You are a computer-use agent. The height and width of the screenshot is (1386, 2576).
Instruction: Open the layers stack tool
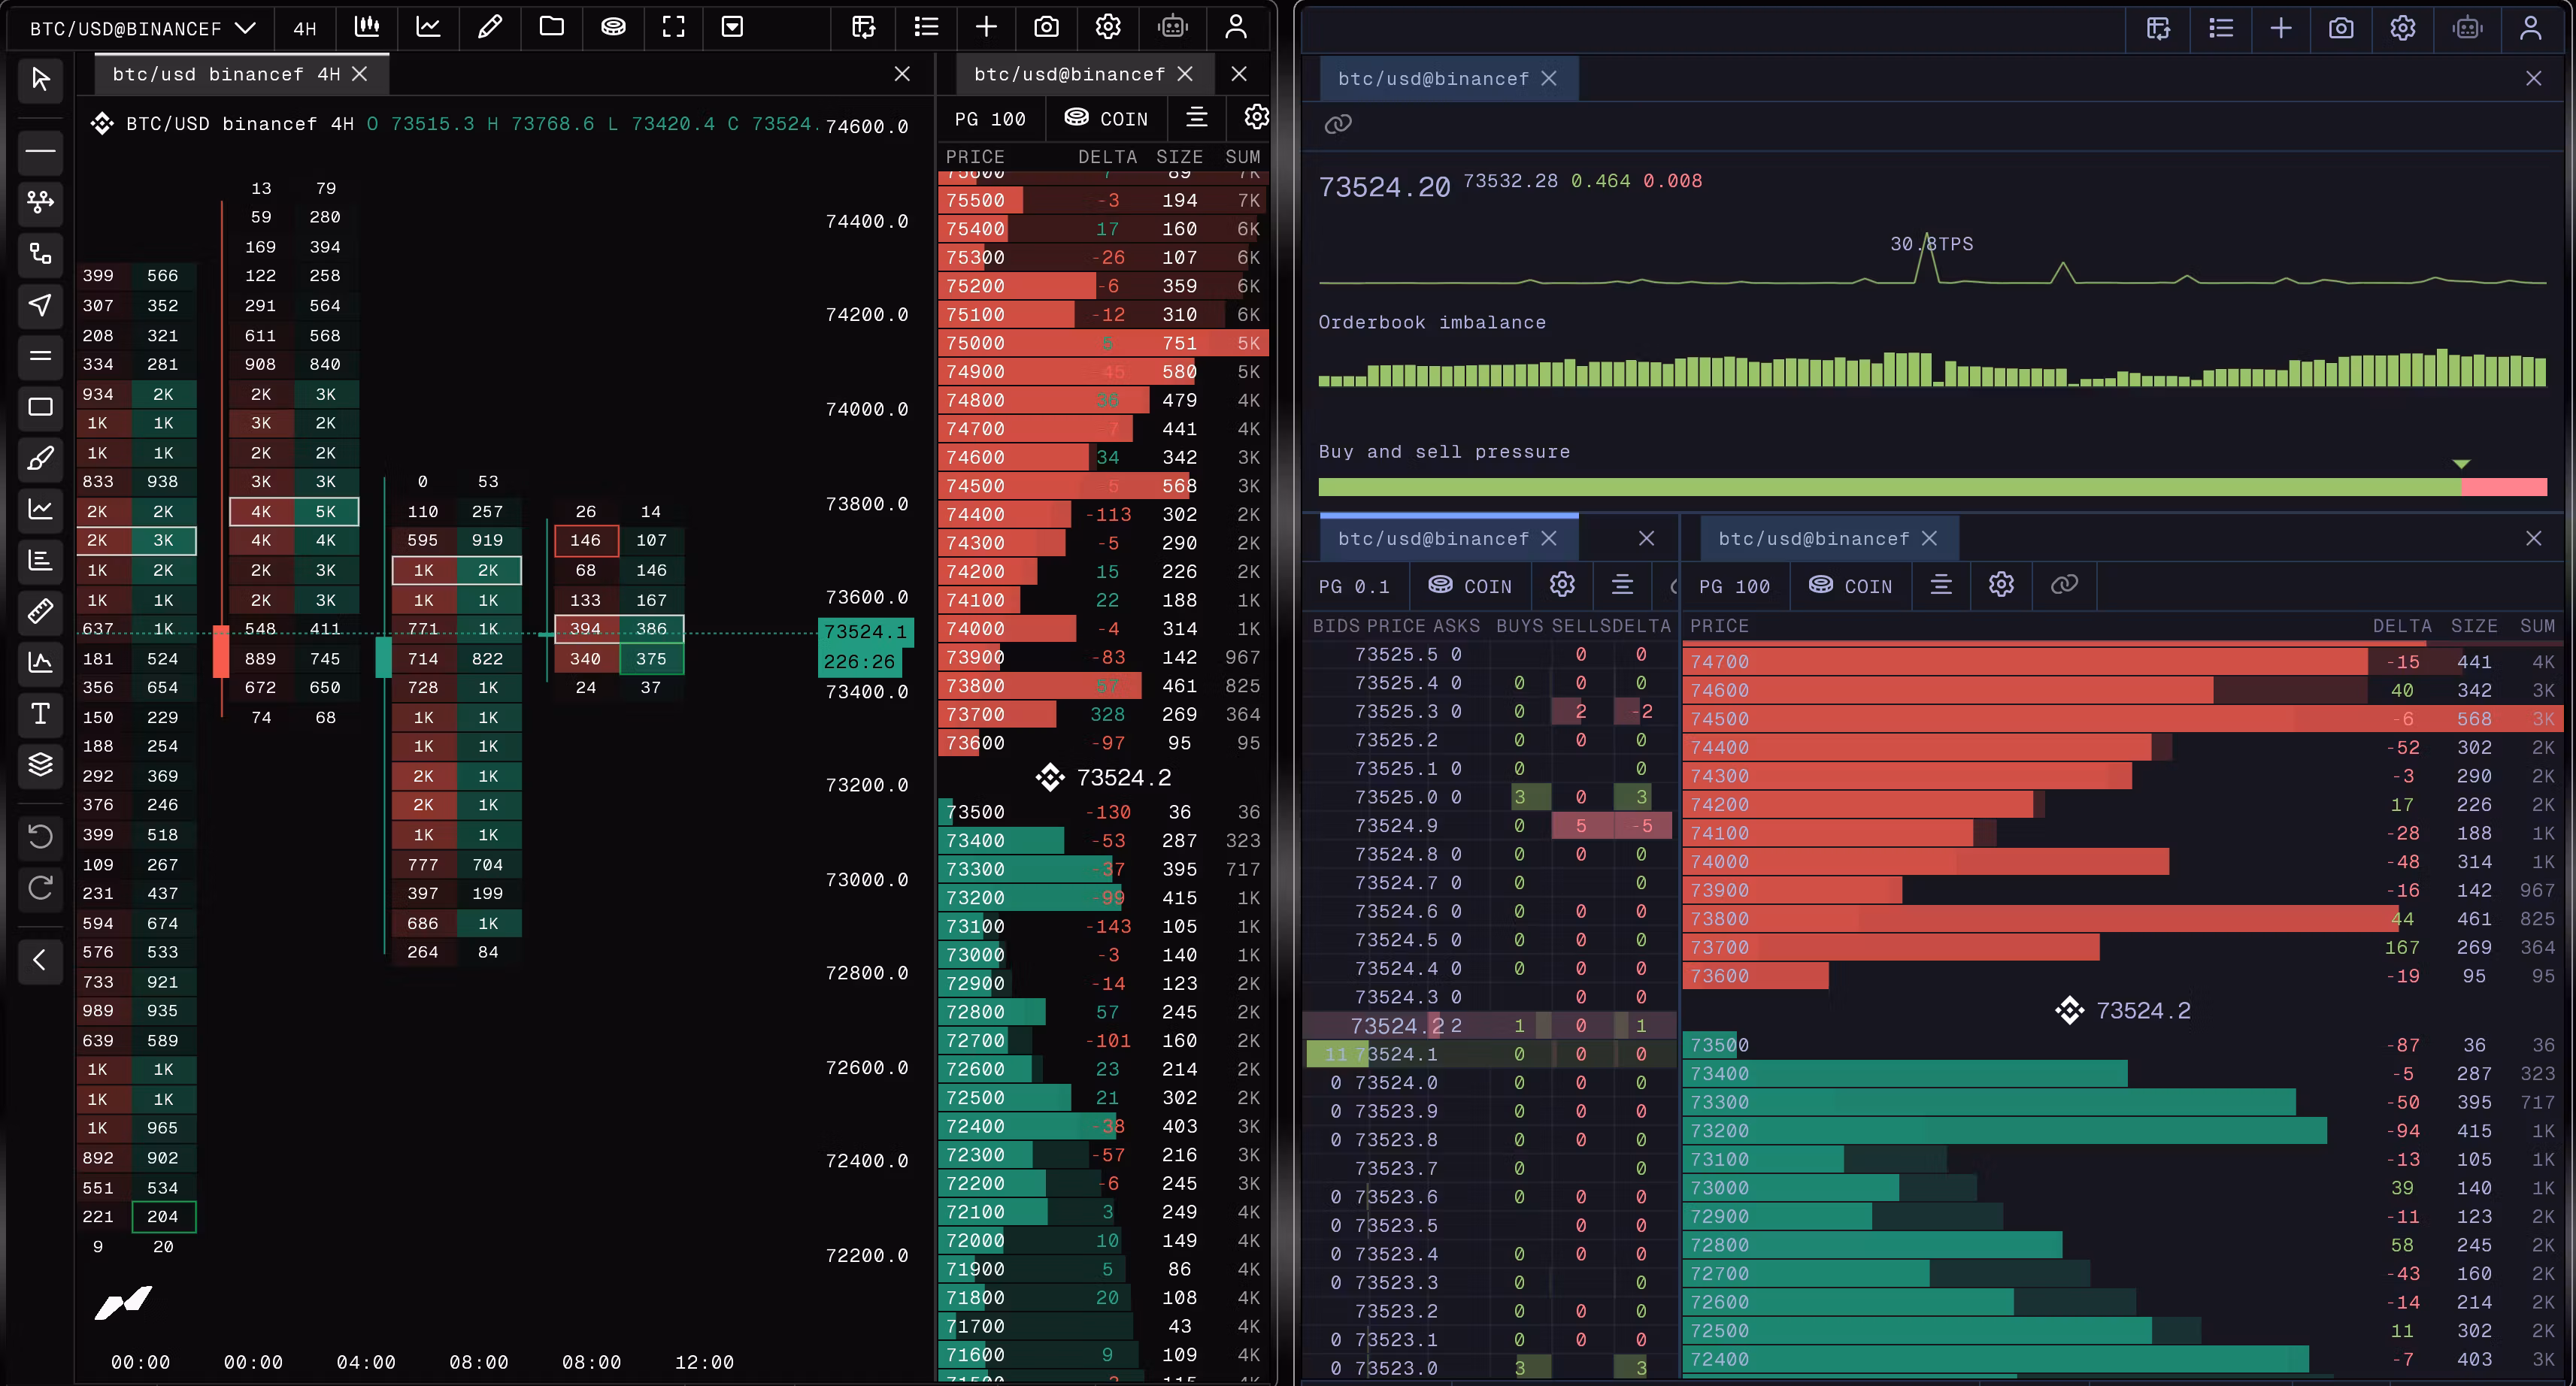tap(40, 764)
